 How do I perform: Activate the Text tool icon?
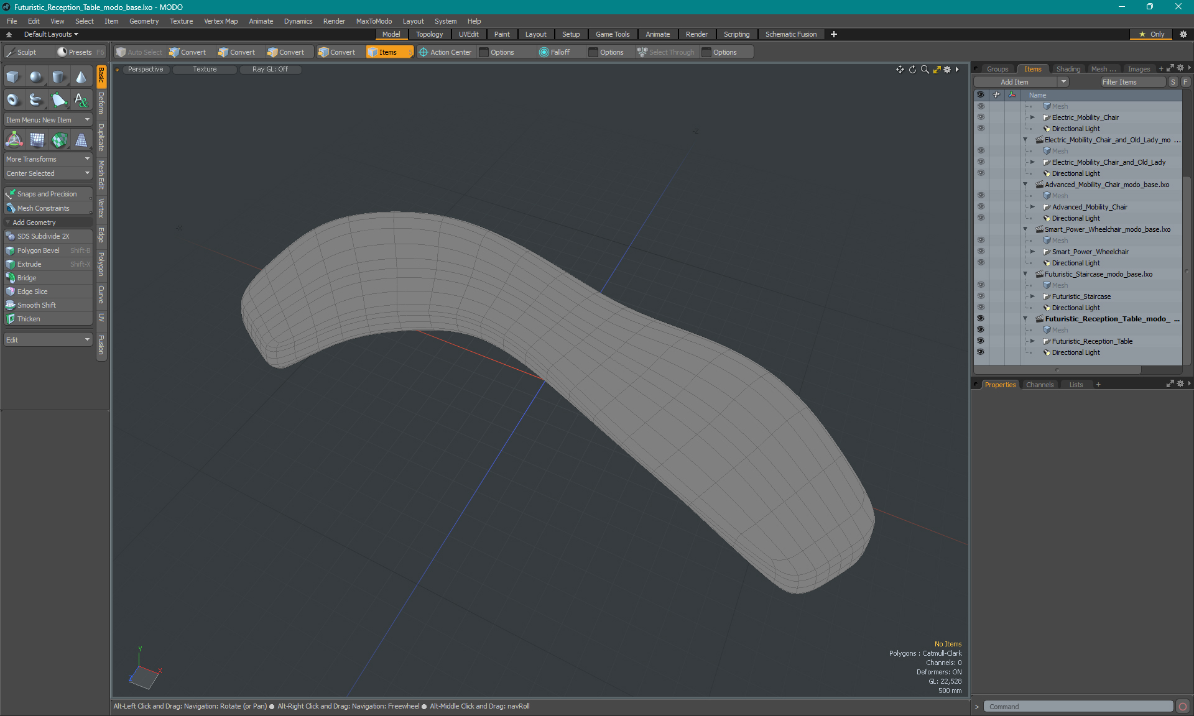81,99
